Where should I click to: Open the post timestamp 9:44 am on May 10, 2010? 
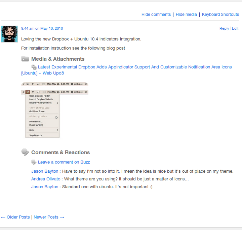tap(42, 29)
